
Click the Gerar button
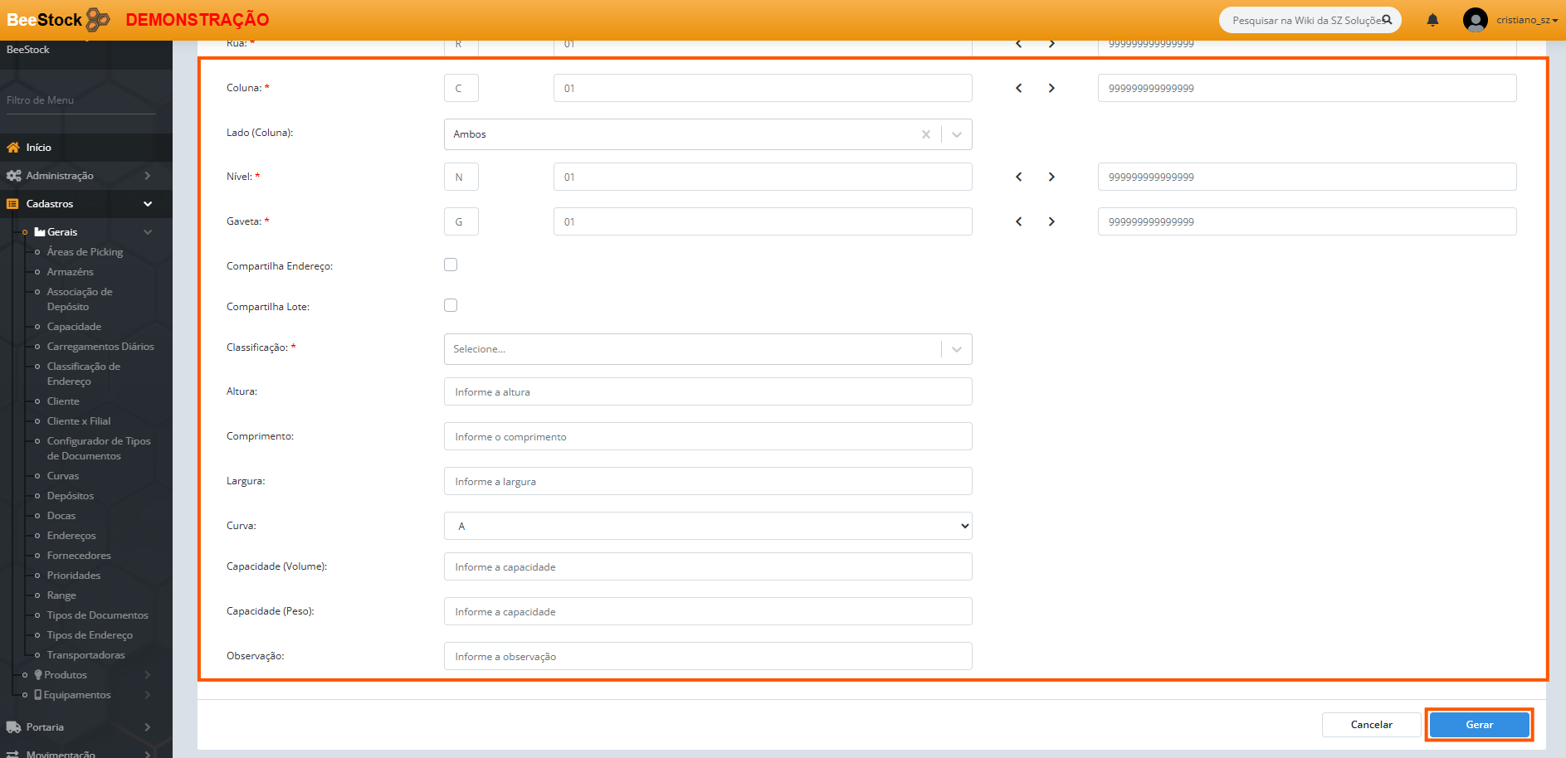tap(1479, 725)
